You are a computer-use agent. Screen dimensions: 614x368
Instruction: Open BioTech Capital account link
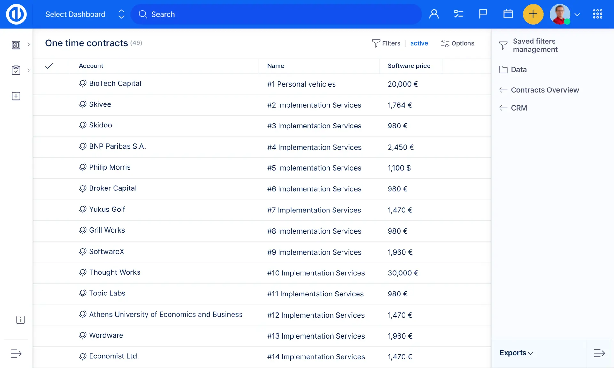click(115, 83)
